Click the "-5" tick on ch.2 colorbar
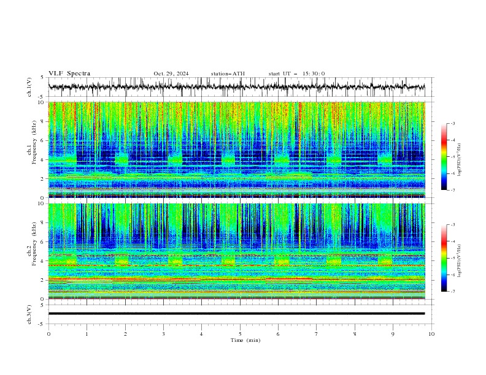This screenshot has height=375, width=486. 452,258
